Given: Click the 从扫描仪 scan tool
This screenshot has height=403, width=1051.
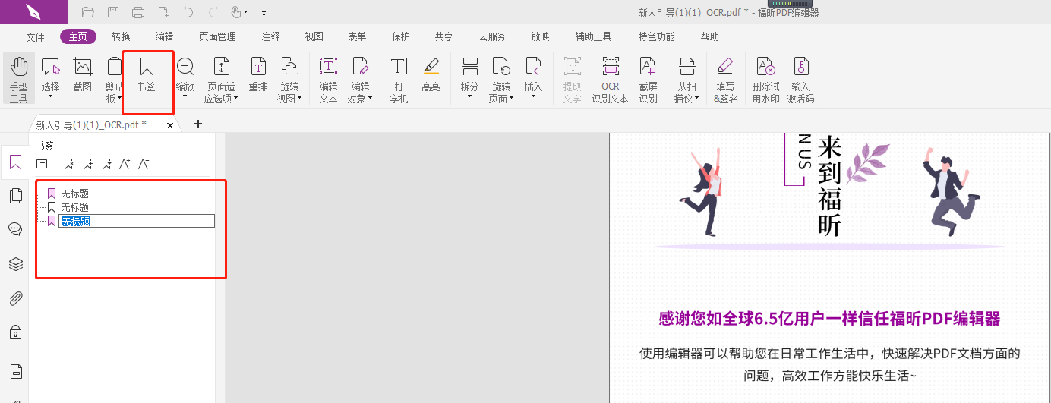Looking at the screenshot, I should click(x=686, y=79).
